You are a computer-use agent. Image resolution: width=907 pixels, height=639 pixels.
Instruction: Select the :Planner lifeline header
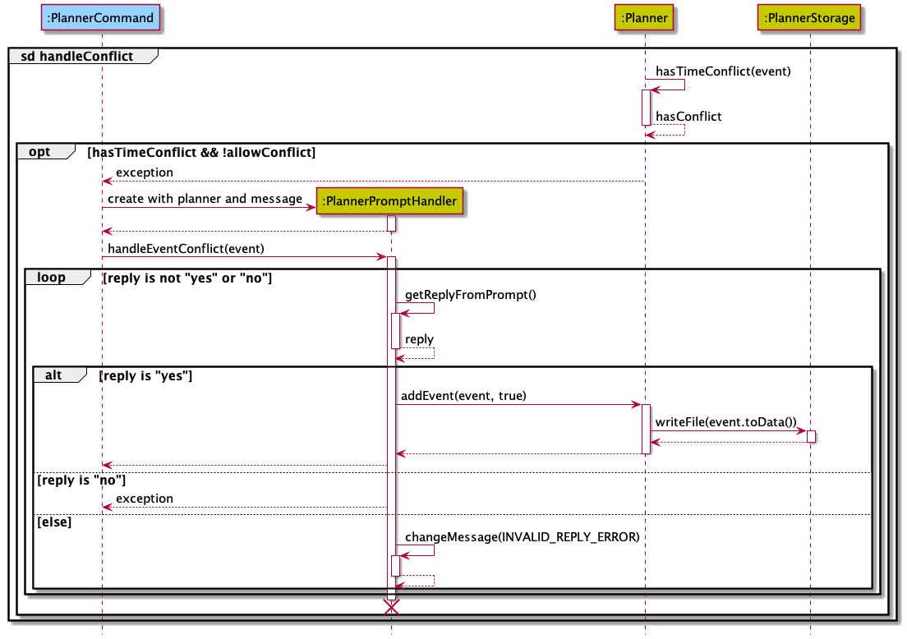coord(644,17)
